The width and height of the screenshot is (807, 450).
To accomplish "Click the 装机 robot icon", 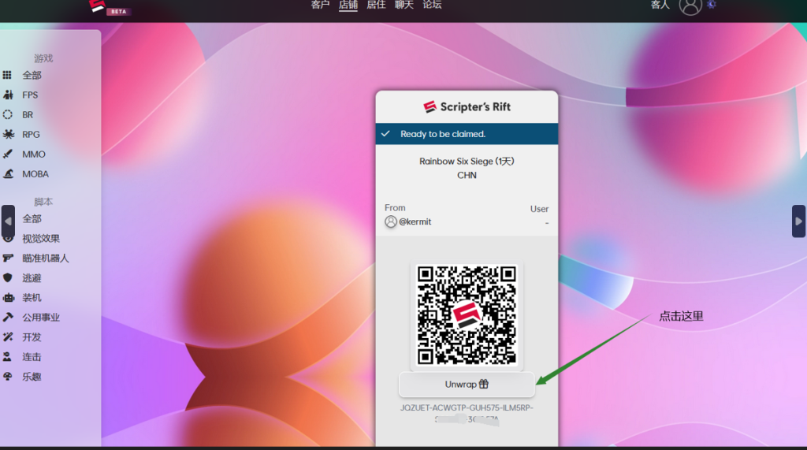I will click(x=8, y=298).
